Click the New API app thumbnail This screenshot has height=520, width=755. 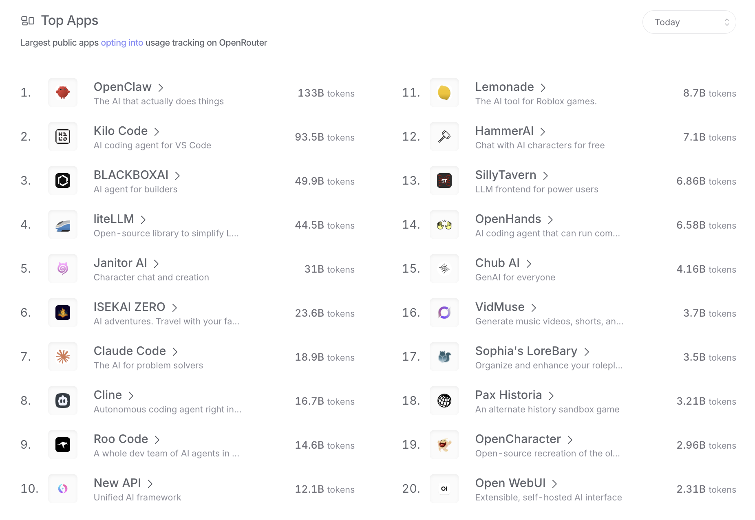(63, 489)
